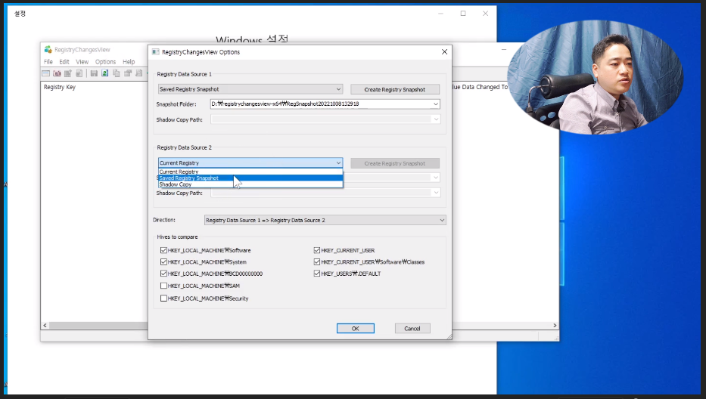Choose Saved Registry Snapshot from the open list
Screen dimensions: 706x399
(250, 178)
